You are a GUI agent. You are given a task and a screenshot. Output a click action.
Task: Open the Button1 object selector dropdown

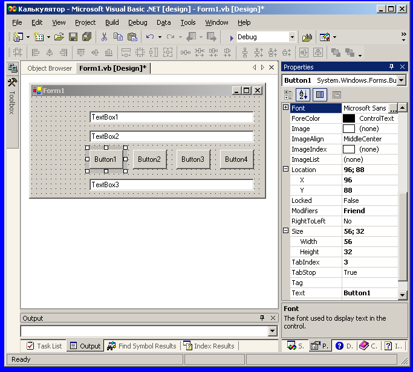coord(401,80)
